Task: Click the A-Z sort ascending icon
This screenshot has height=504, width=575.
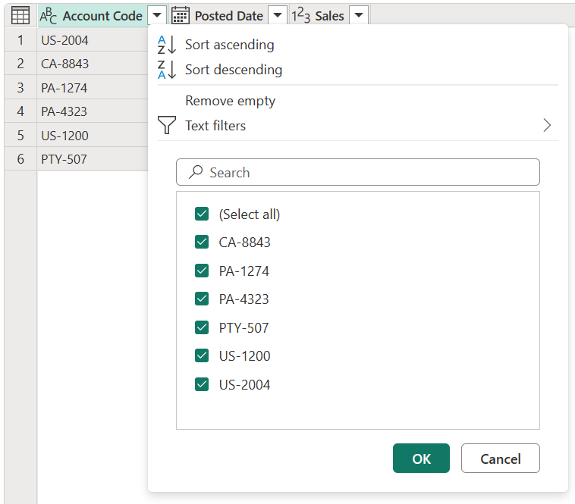Action: coord(167,45)
